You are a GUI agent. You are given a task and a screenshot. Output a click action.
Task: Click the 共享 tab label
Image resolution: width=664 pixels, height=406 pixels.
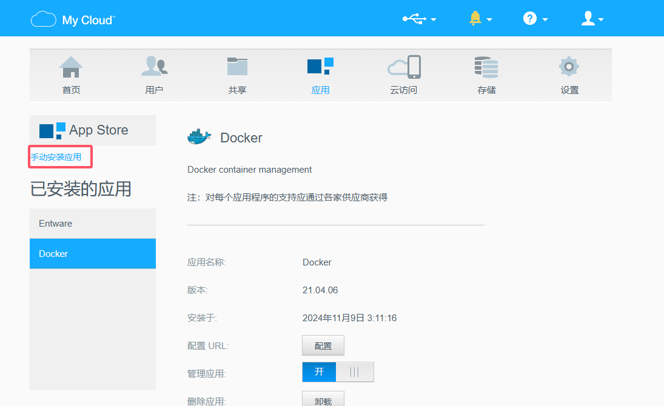click(x=237, y=90)
